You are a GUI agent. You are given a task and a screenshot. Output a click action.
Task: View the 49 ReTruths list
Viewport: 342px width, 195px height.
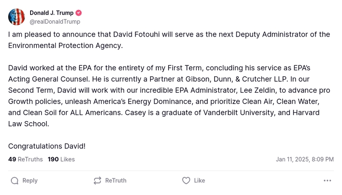(x=25, y=159)
